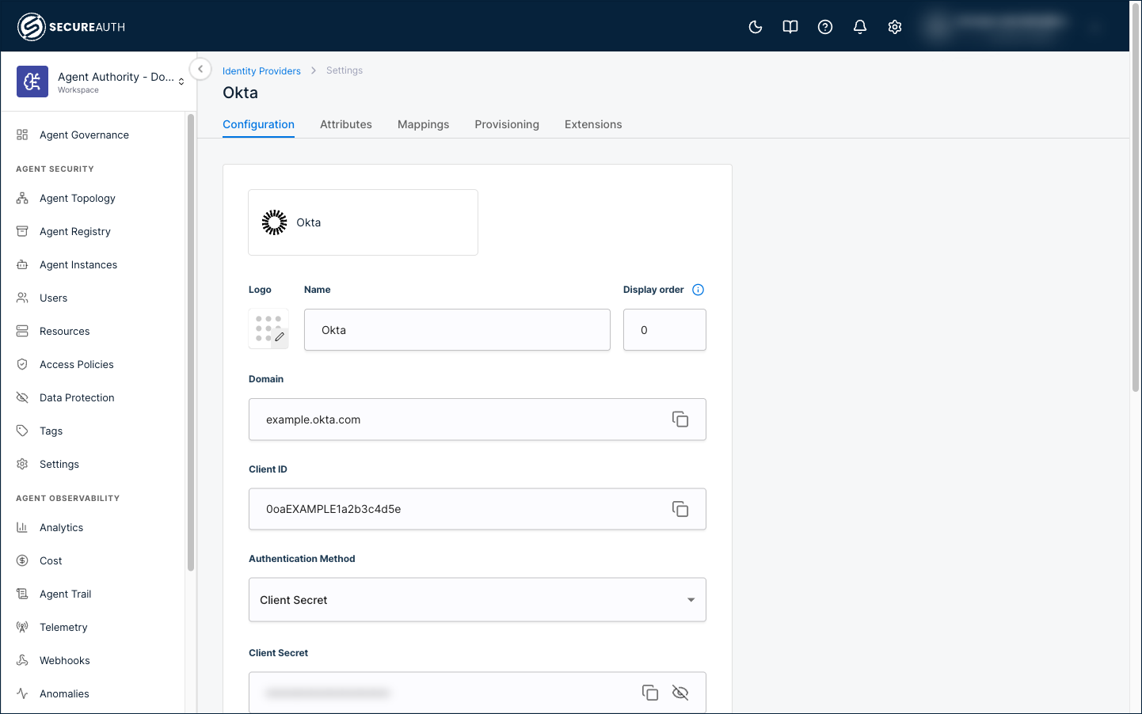
Task: Click the Agent Topology icon
Action: click(22, 198)
